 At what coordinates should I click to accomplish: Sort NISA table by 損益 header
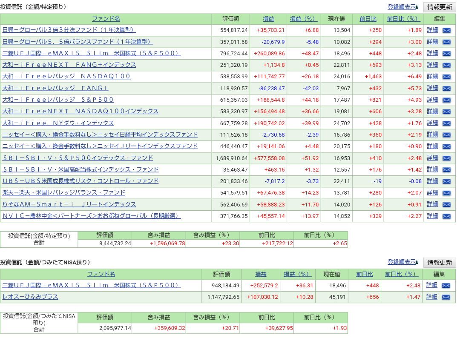click(x=261, y=274)
